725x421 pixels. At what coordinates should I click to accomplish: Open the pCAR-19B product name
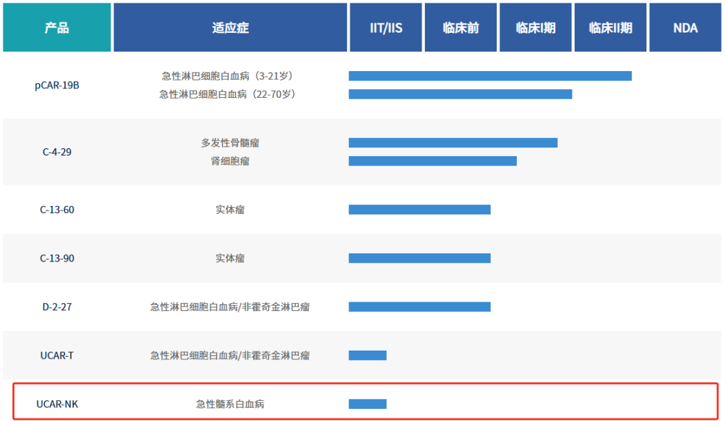pos(57,85)
